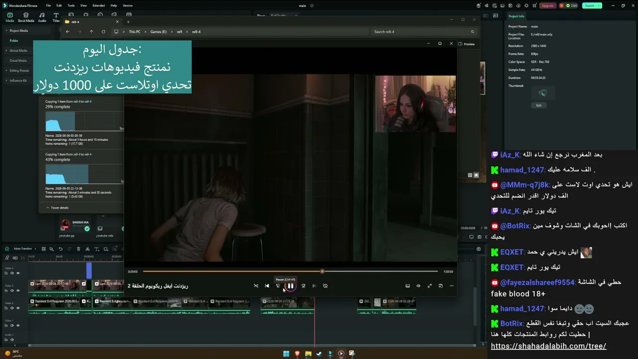Mute the Video 4 track
Screen dimensions: 638x359
click(13, 273)
